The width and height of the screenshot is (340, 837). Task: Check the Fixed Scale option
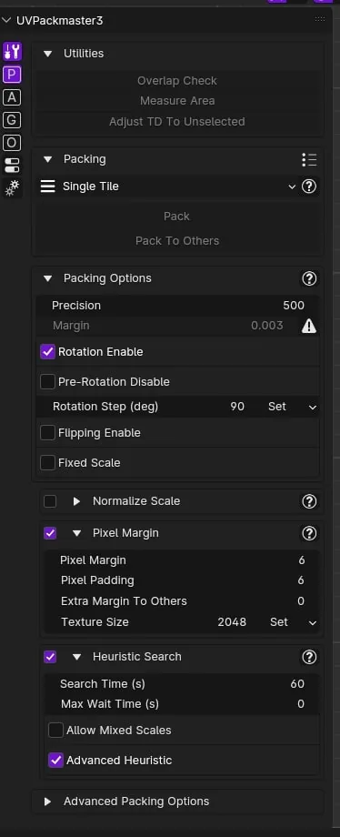(48, 463)
